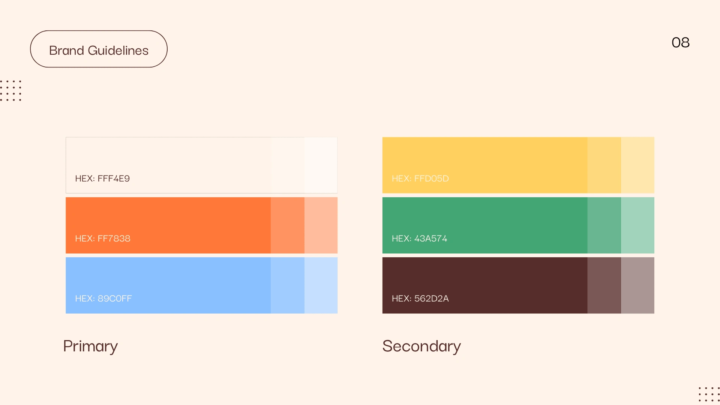
Task: Click the medium brown tint block
Action: click(604, 285)
